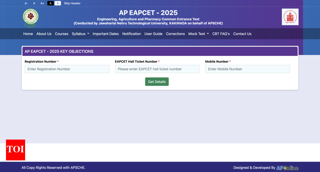
Task: Focus the Registration Number input field
Action: (x=67, y=69)
